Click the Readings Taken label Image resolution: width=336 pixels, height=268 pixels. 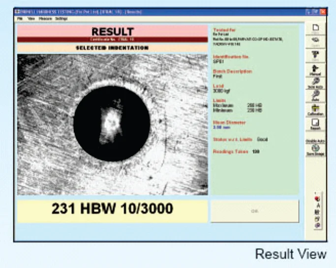tap(230, 151)
